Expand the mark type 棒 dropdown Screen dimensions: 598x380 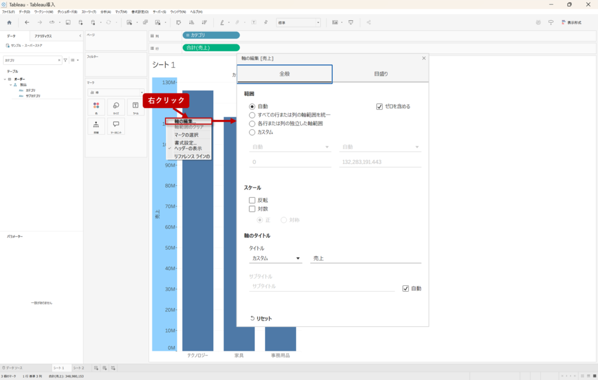coord(116,92)
